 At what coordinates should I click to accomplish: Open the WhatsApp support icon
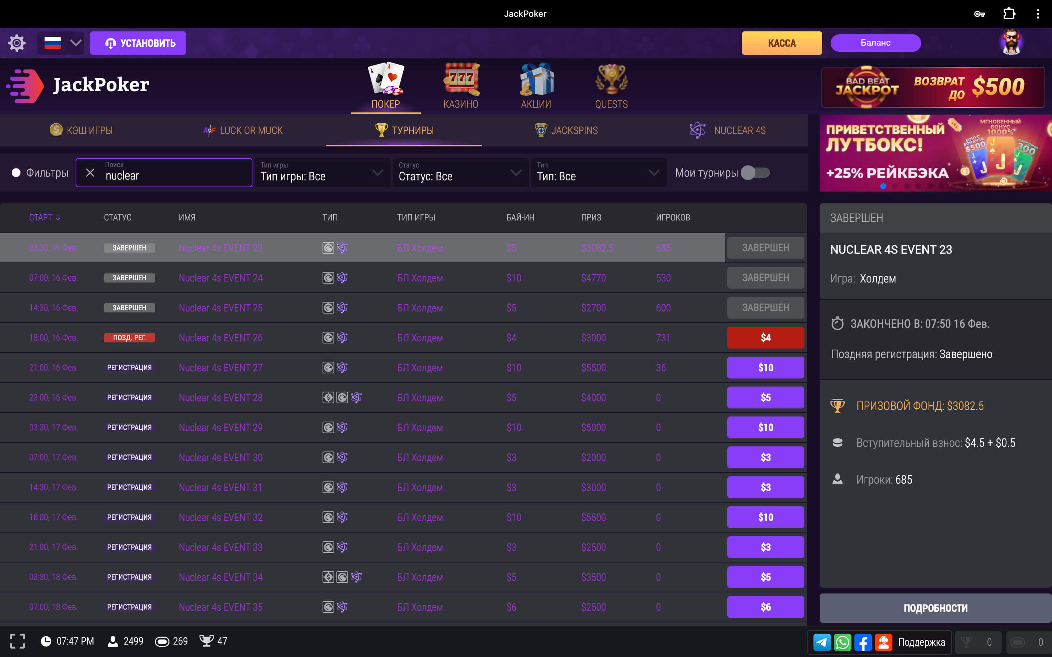pyautogui.click(x=842, y=642)
